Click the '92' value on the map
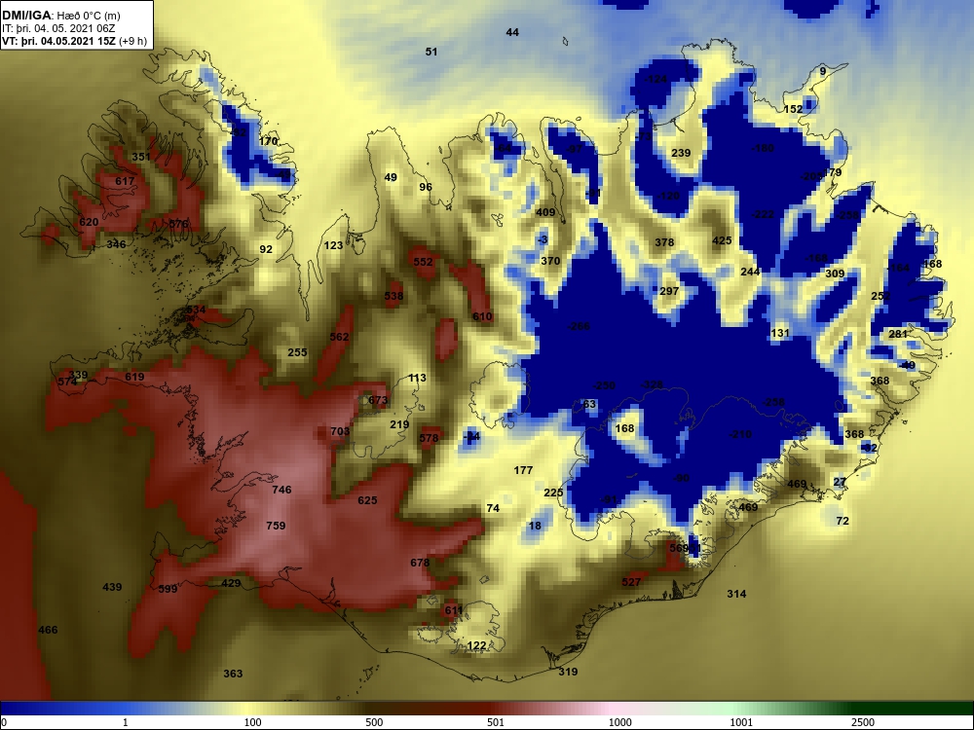Viewport: 974px width, 730px height. (x=266, y=249)
